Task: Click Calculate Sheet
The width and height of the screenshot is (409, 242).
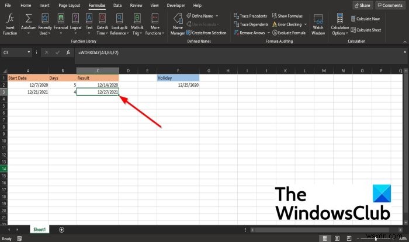Action: click(x=366, y=30)
